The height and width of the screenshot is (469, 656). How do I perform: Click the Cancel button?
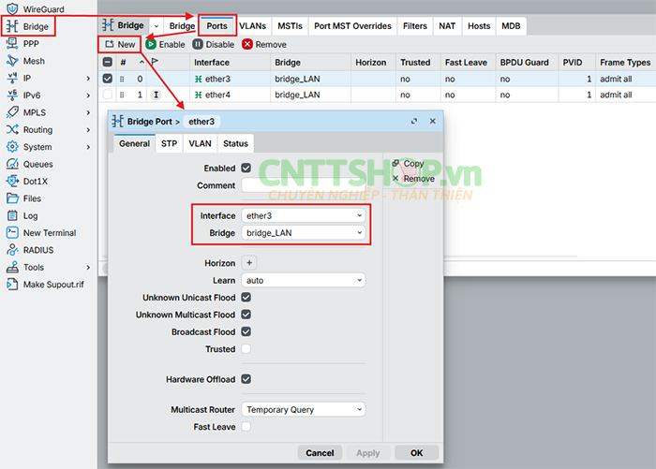tap(320, 453)
